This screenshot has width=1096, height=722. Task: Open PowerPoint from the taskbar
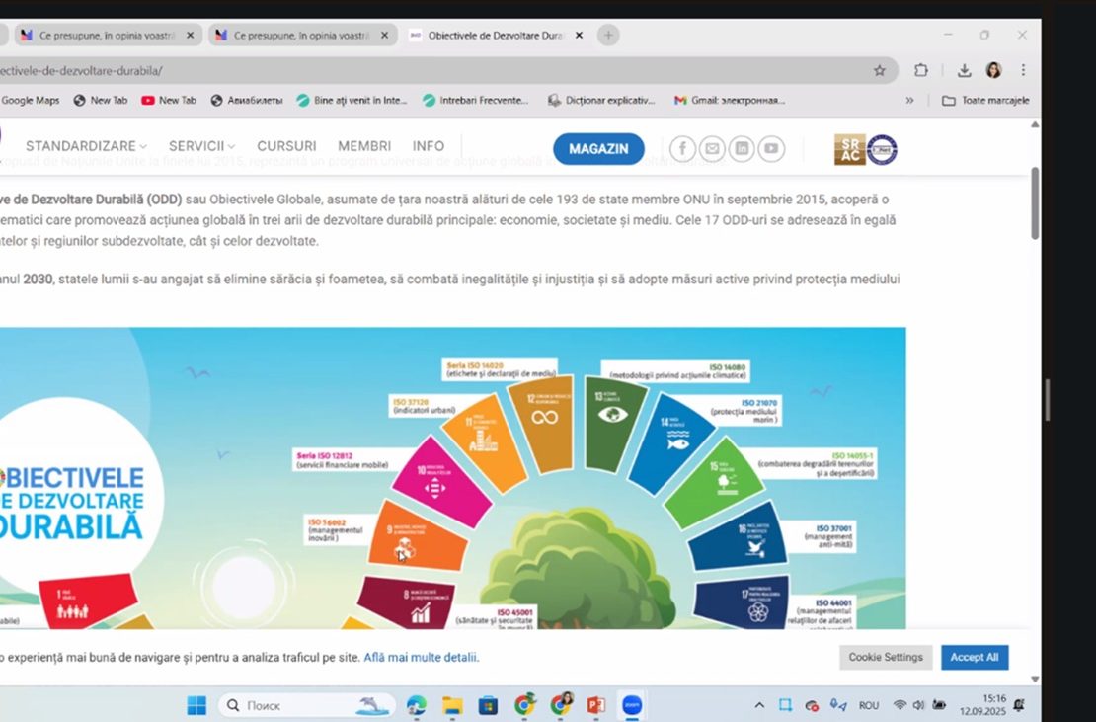(595, 705)
